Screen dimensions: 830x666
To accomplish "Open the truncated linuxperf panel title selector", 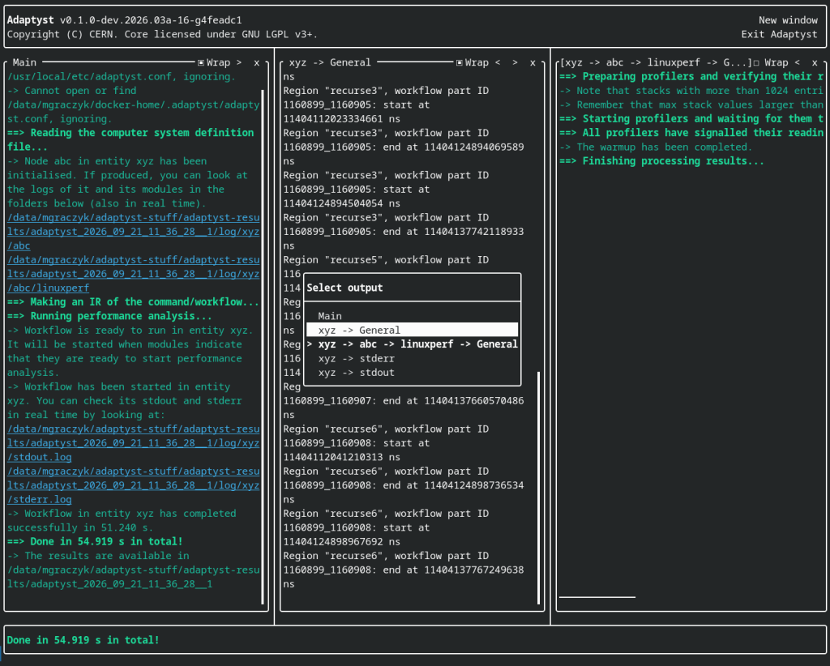I will tap(656, 62).
